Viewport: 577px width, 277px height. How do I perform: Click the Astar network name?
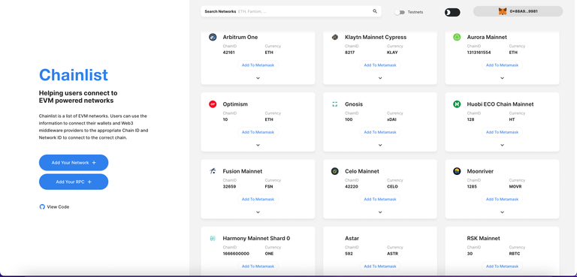352,239
